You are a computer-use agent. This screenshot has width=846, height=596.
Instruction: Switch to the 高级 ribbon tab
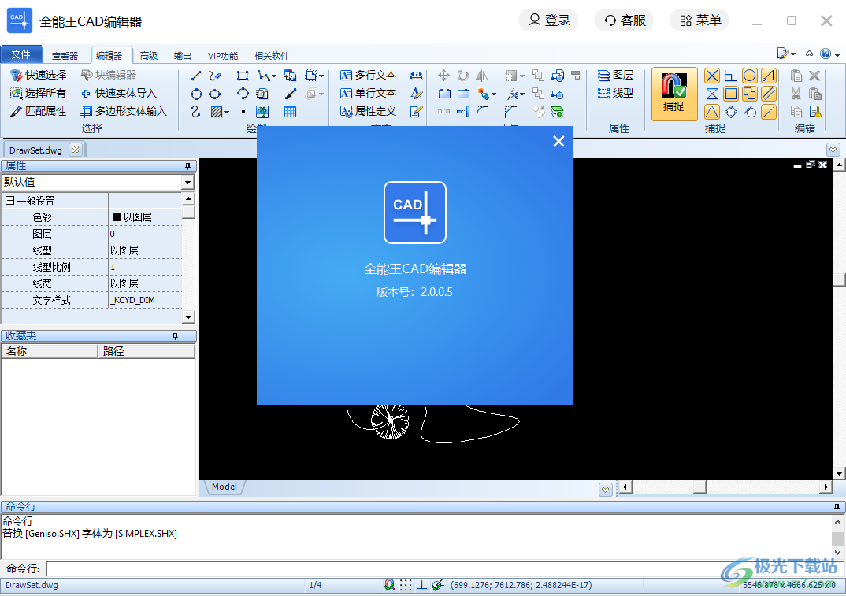point(148,55)
